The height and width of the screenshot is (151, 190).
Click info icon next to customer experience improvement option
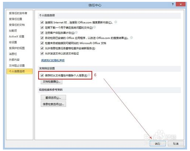coord(76,32)
